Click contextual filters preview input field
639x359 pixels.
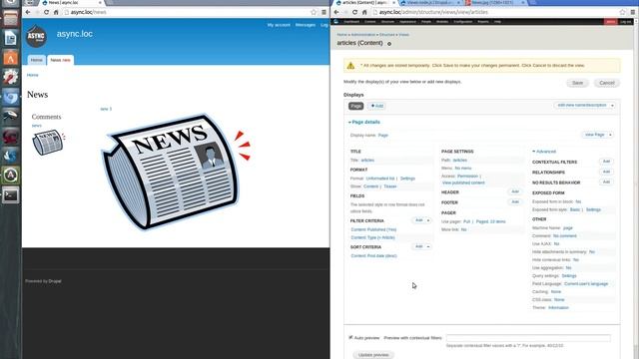click(528, 338)
